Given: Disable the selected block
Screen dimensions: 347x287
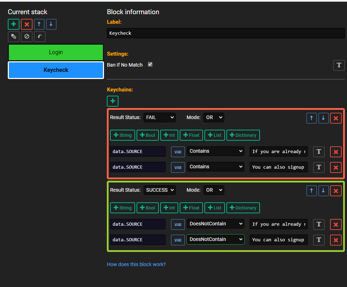Looking at the screenshot, I should 27,36.
